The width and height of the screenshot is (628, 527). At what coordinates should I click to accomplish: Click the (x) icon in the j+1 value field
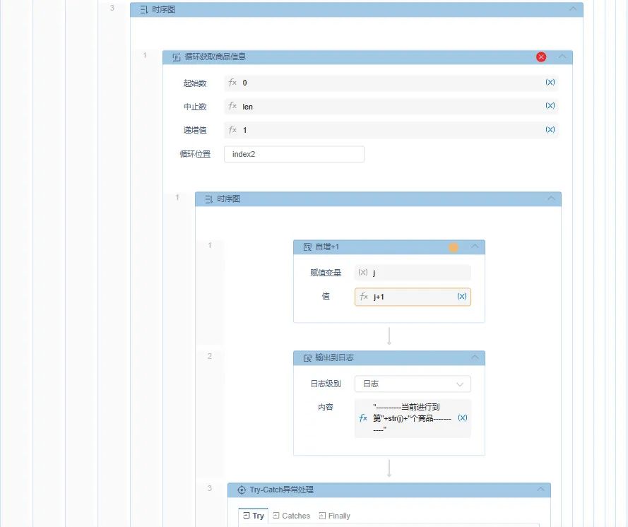(x=461, y=297)
